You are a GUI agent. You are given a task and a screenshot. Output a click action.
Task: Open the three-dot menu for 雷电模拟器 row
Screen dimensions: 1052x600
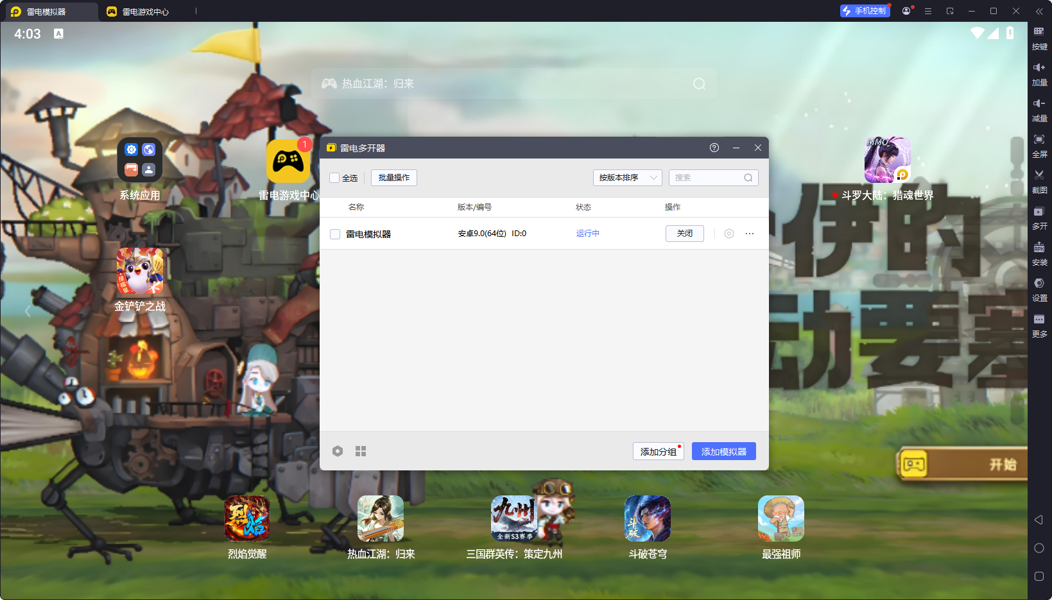(750, 234)
